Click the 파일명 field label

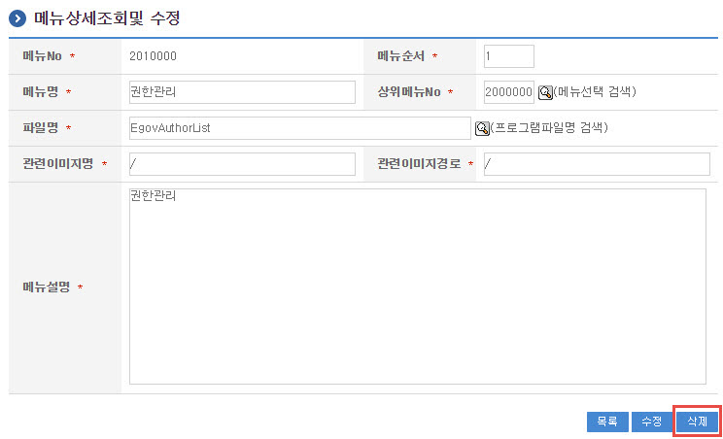(x=41, y=128)
